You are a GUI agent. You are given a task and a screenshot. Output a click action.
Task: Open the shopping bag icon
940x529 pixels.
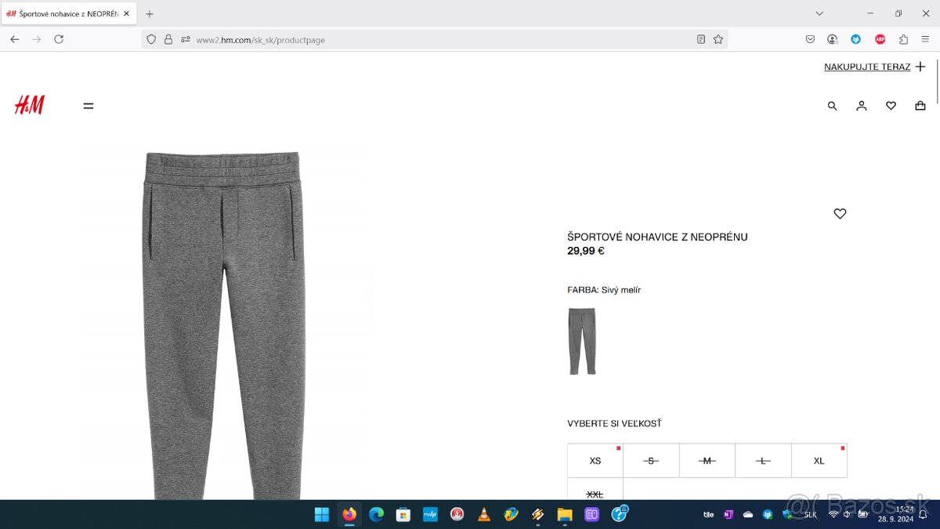[920, 105]
